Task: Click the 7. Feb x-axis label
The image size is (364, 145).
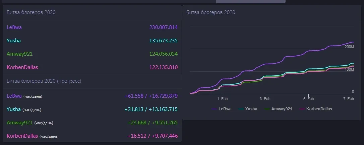Action: (x=349, y=99)
